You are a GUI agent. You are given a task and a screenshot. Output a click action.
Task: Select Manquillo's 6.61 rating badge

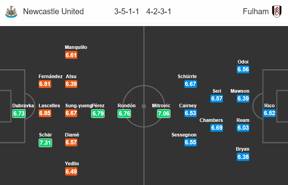[x=71, y=55]
